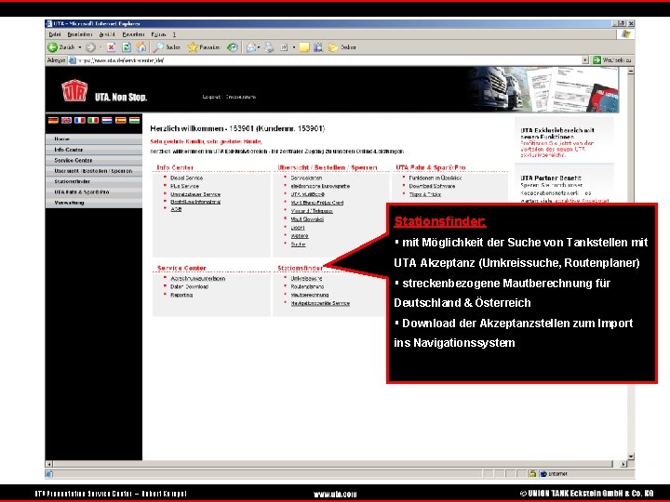Open the ? help menu

pos(174,34)
